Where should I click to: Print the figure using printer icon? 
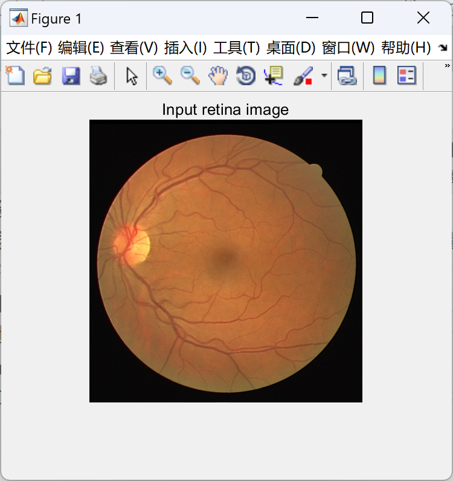pyautogui.click(x=98, y=76)
